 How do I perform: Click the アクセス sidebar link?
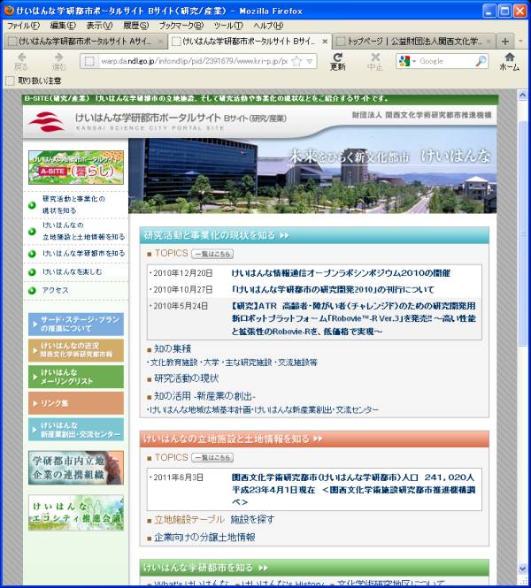55,290
